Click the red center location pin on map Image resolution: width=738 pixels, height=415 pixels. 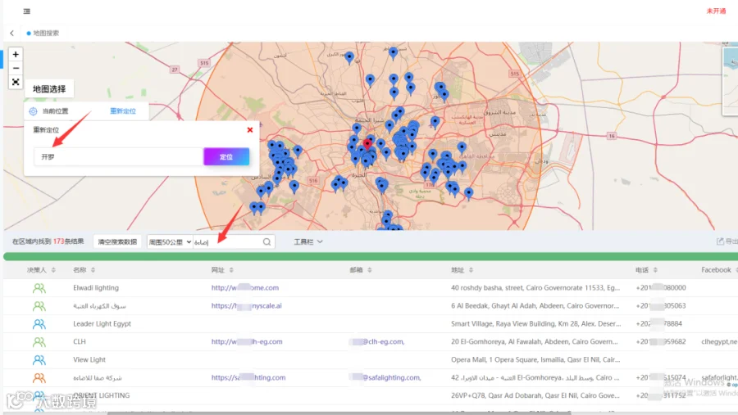[367, 144]
